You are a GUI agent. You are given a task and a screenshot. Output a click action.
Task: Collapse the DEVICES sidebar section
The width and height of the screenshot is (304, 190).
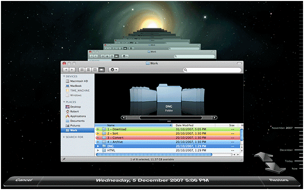[64, 76]
